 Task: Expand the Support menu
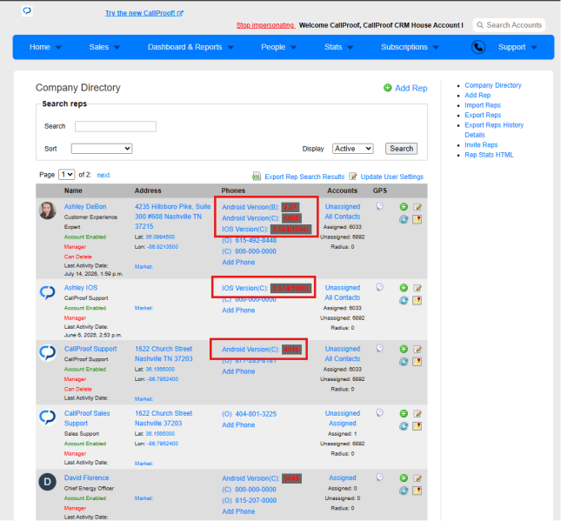(518, 47)
